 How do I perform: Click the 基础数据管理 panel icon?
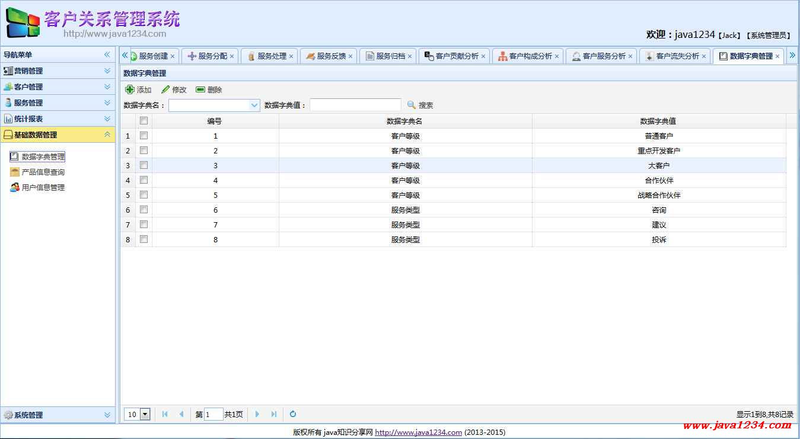coord(8,134)
